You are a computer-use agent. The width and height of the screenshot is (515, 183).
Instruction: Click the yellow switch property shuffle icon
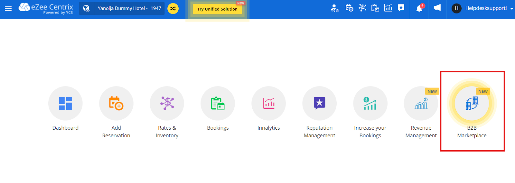pyautogui.click(x=173, y=8)
